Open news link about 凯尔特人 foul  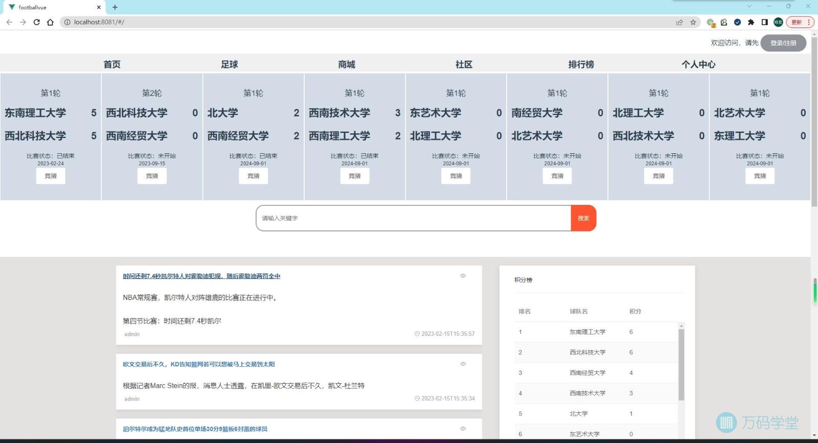[x=201, y=276]
